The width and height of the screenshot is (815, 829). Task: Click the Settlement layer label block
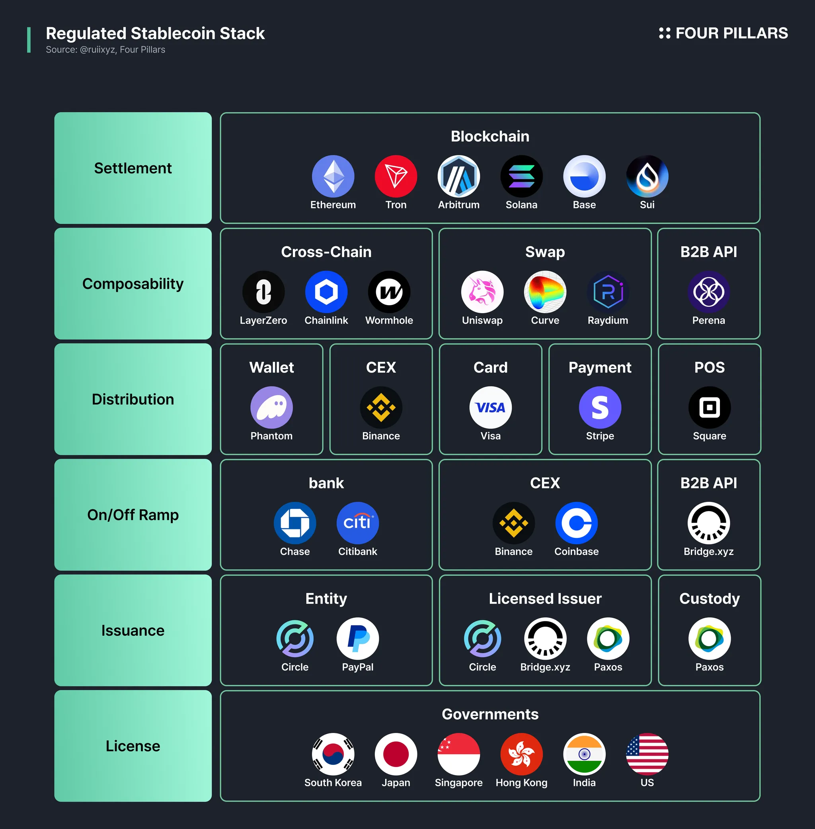pos(133,168)
